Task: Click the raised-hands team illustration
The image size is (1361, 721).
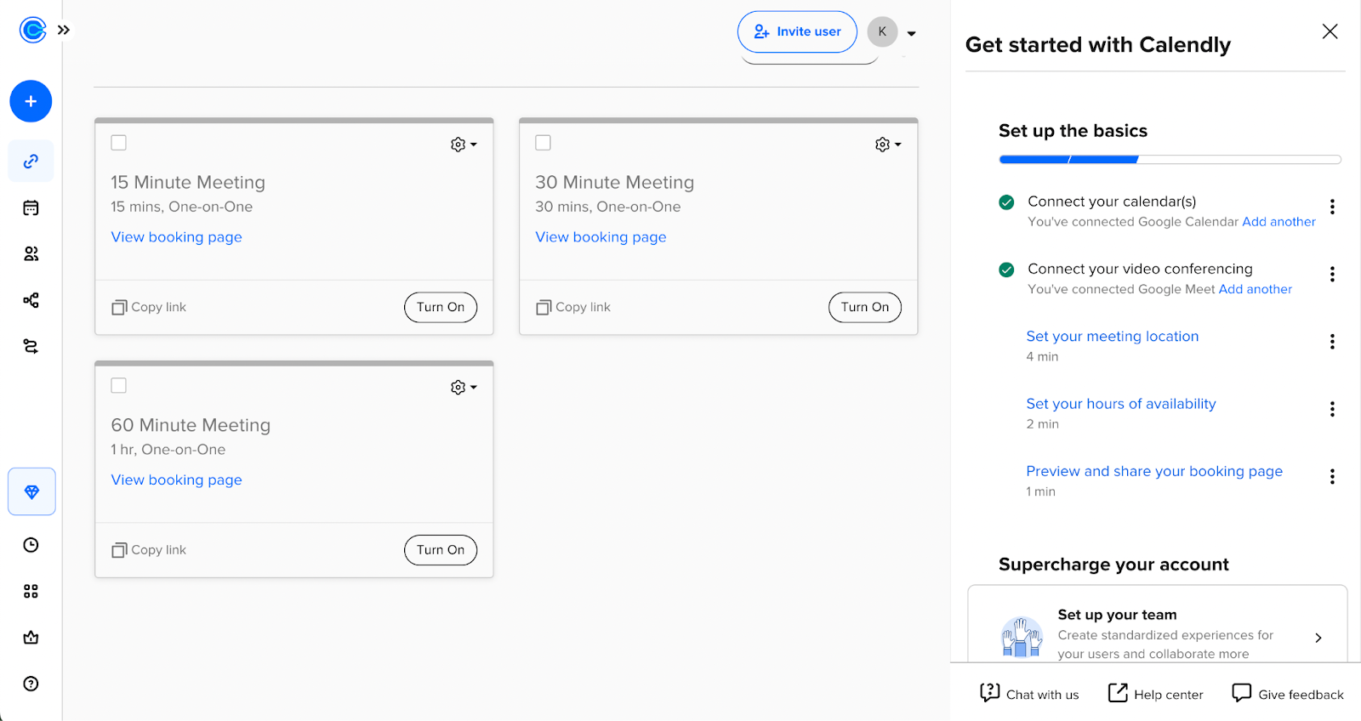Action: coord(1022,637)
